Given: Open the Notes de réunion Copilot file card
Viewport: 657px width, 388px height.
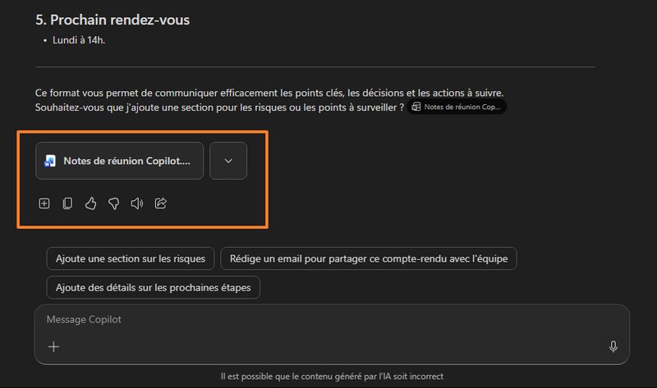Looking at the screenshot, I should coord(131,162).
